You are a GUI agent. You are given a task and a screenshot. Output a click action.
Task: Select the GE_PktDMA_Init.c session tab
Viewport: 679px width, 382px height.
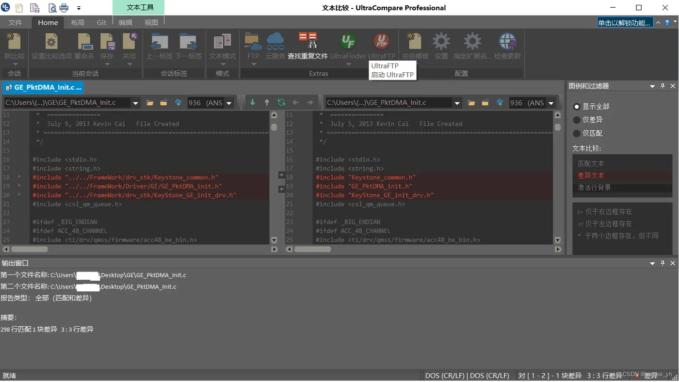click(x=43, y=87)
